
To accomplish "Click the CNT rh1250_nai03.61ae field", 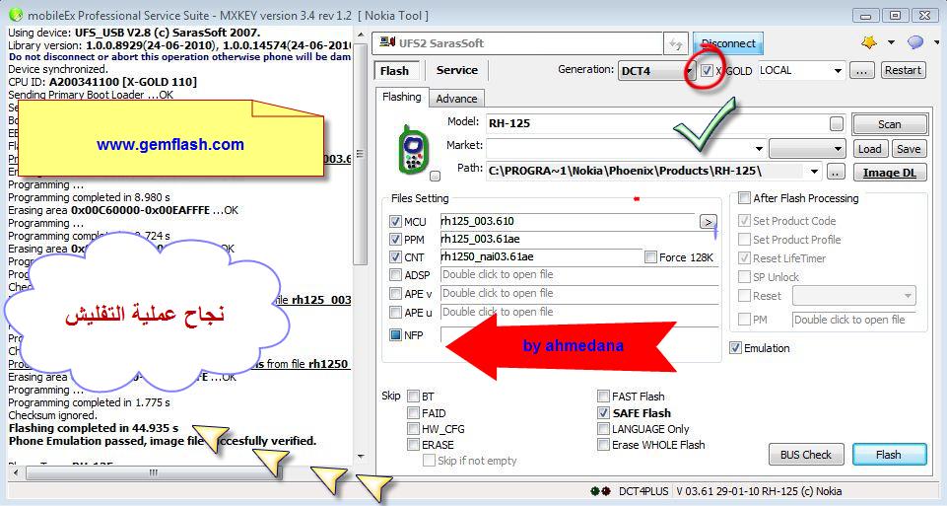I will pyautogui.click(x=541, y=256).
